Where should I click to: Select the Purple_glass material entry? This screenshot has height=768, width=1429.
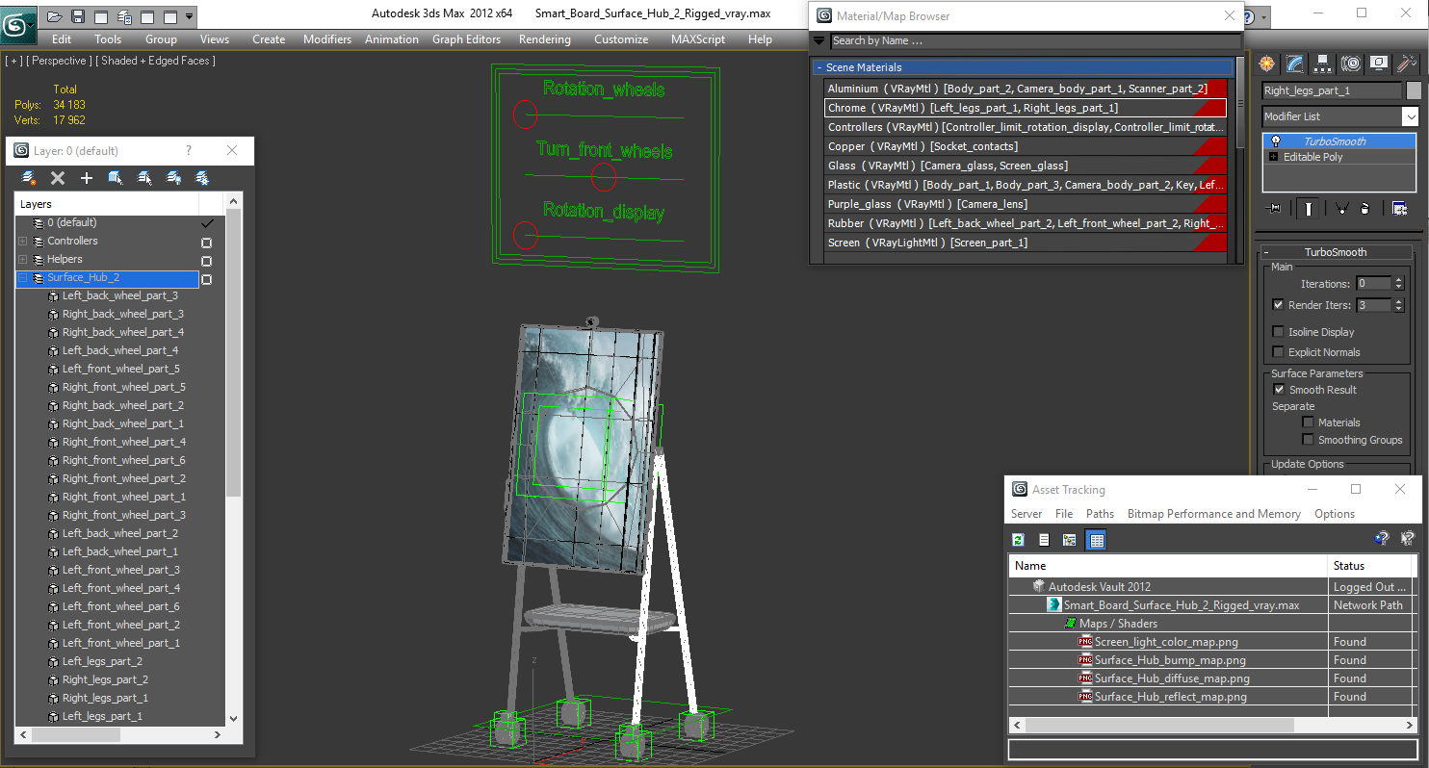1026,204
